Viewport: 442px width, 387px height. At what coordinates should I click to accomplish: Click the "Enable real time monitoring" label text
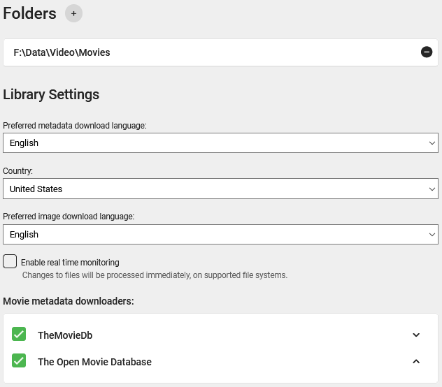pos(70,263)
